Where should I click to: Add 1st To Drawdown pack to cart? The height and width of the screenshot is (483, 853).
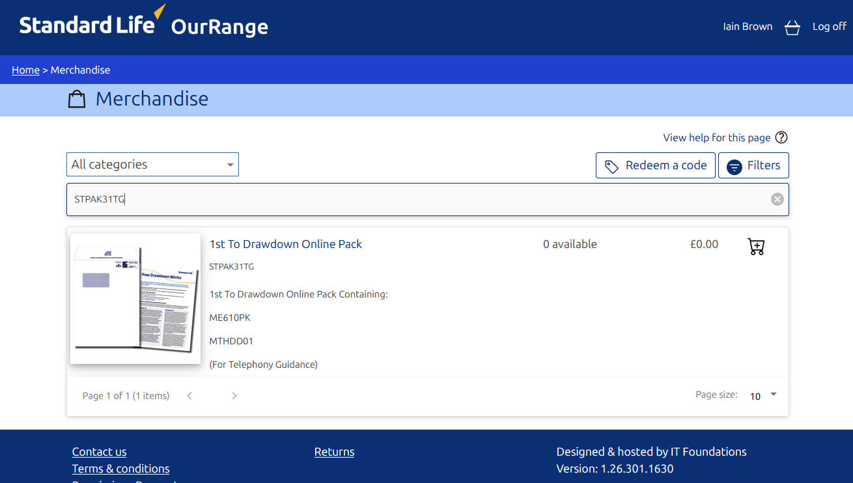(x=756, y=246)
